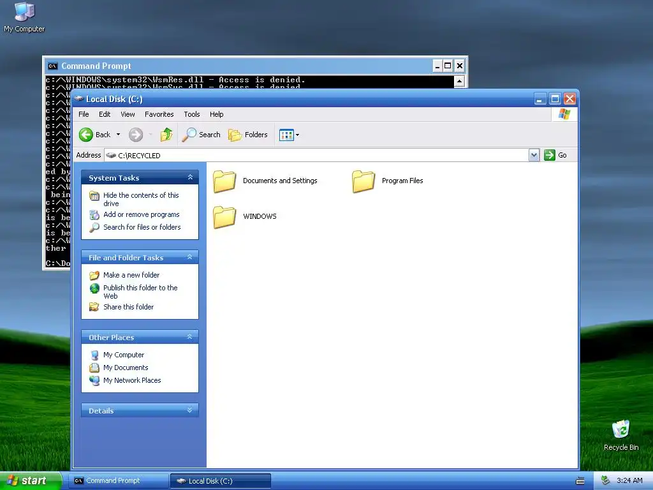The image size is (653, 490).
Task: Click the system tray network icon
Action: [606, 480]
